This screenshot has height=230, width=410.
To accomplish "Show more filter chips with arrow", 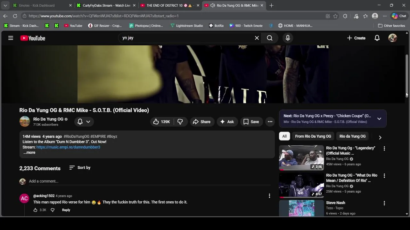I will coord(380,137).
